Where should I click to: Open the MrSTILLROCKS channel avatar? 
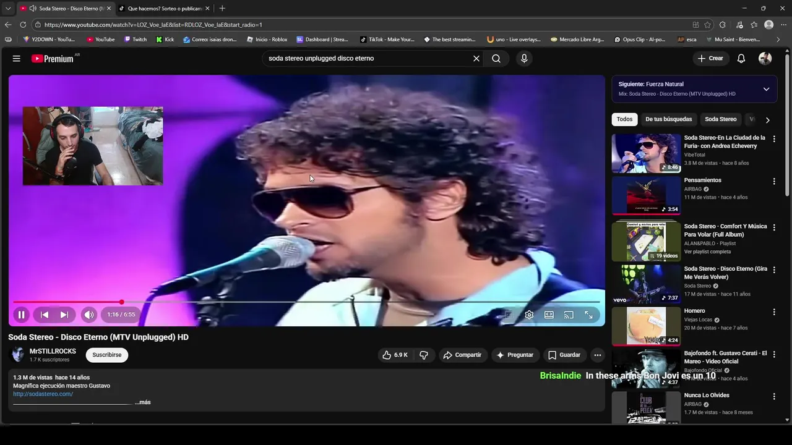[18, 355]
